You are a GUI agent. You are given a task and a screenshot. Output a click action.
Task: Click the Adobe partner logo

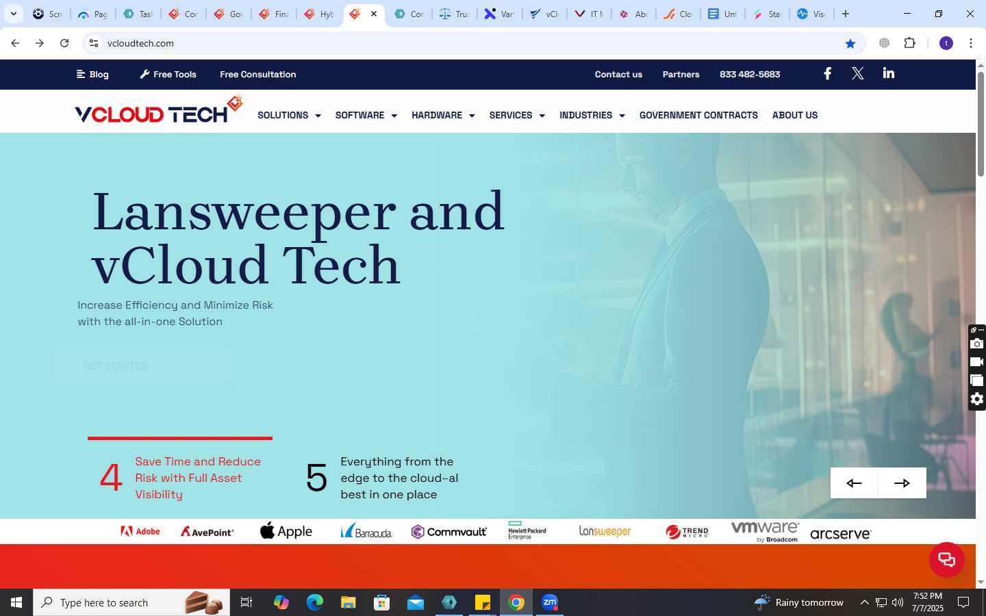pos(140,531)
